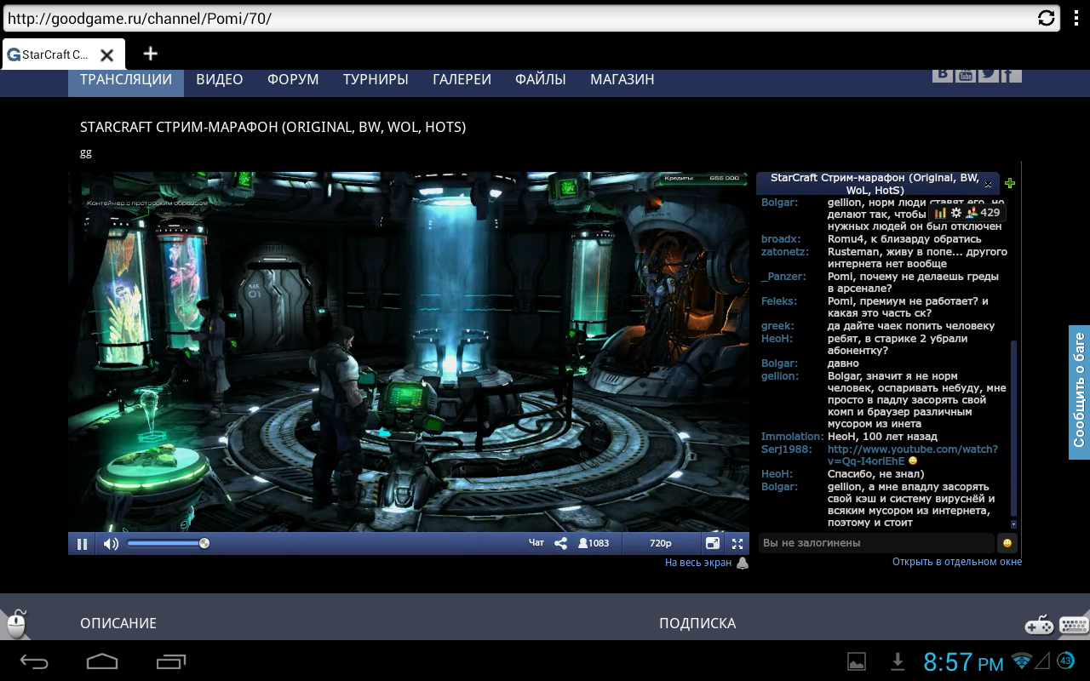
Task: Click the share icon in player bar
Action: 560,543
